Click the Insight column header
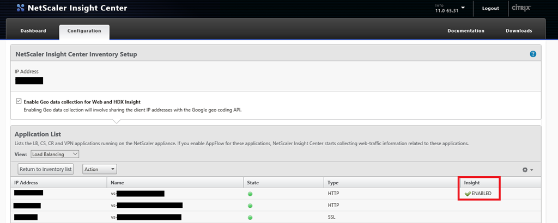This screenshot has height=223, width=558. (x=472, y=183)
